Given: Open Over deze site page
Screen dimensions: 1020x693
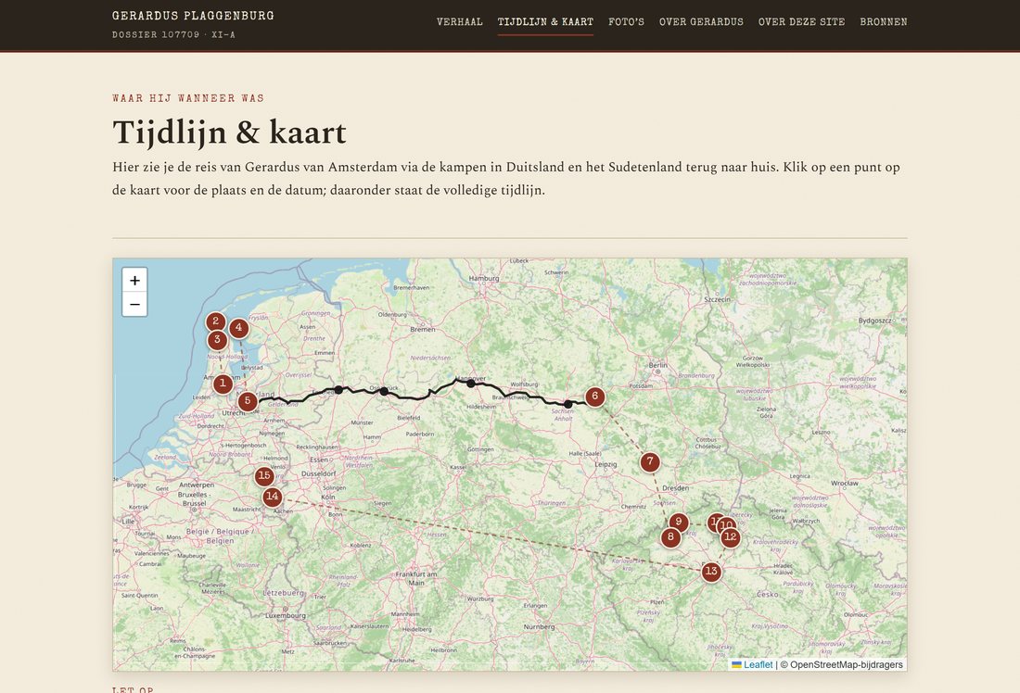Looking at the screenshot, I should point(801,21).
